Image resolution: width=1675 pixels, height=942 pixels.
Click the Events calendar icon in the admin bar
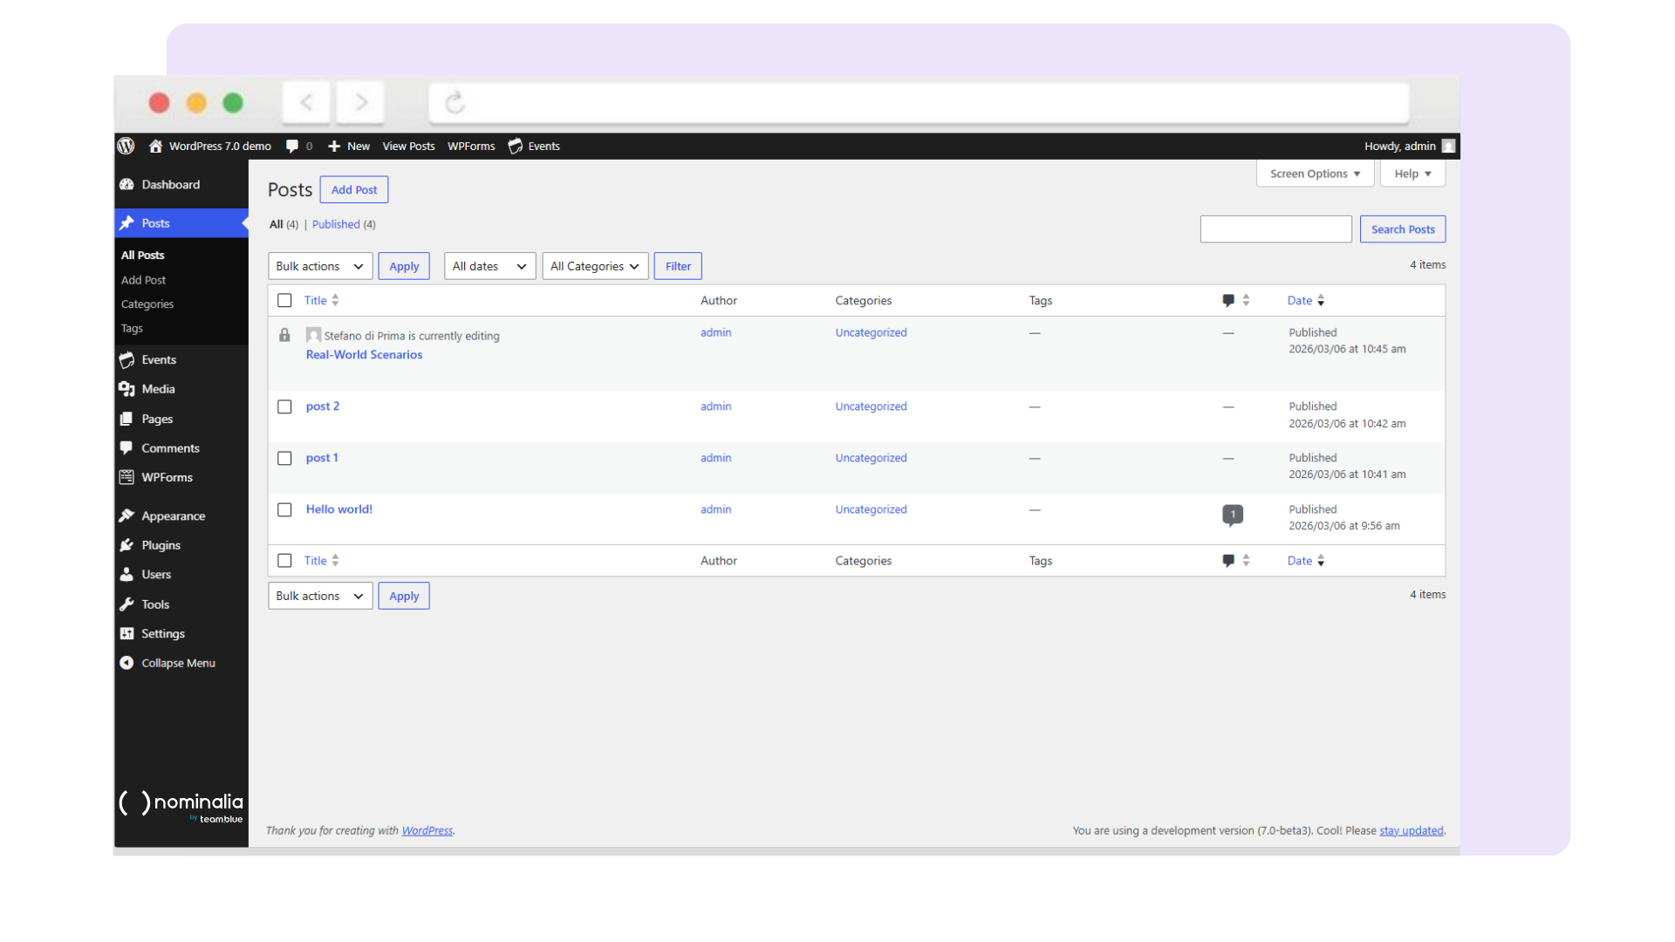pos(515,146)
